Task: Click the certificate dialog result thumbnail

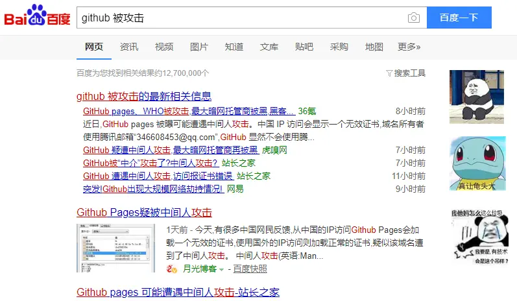Action: click(x=115, y=248)
